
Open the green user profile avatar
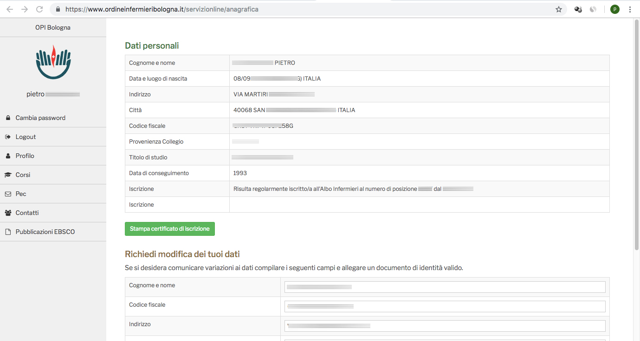(x=614, y=9)
